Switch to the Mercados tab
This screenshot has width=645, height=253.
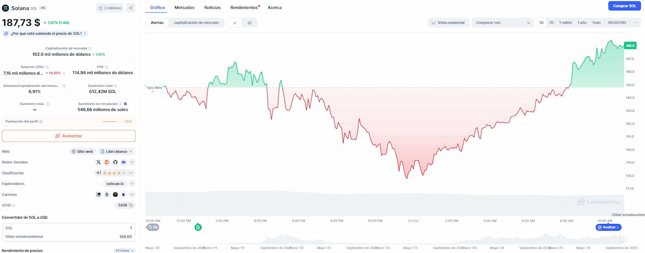185,8
